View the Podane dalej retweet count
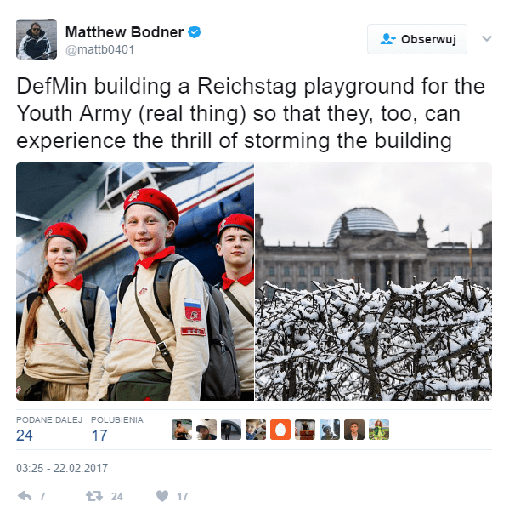 click(x=49, y=430)
